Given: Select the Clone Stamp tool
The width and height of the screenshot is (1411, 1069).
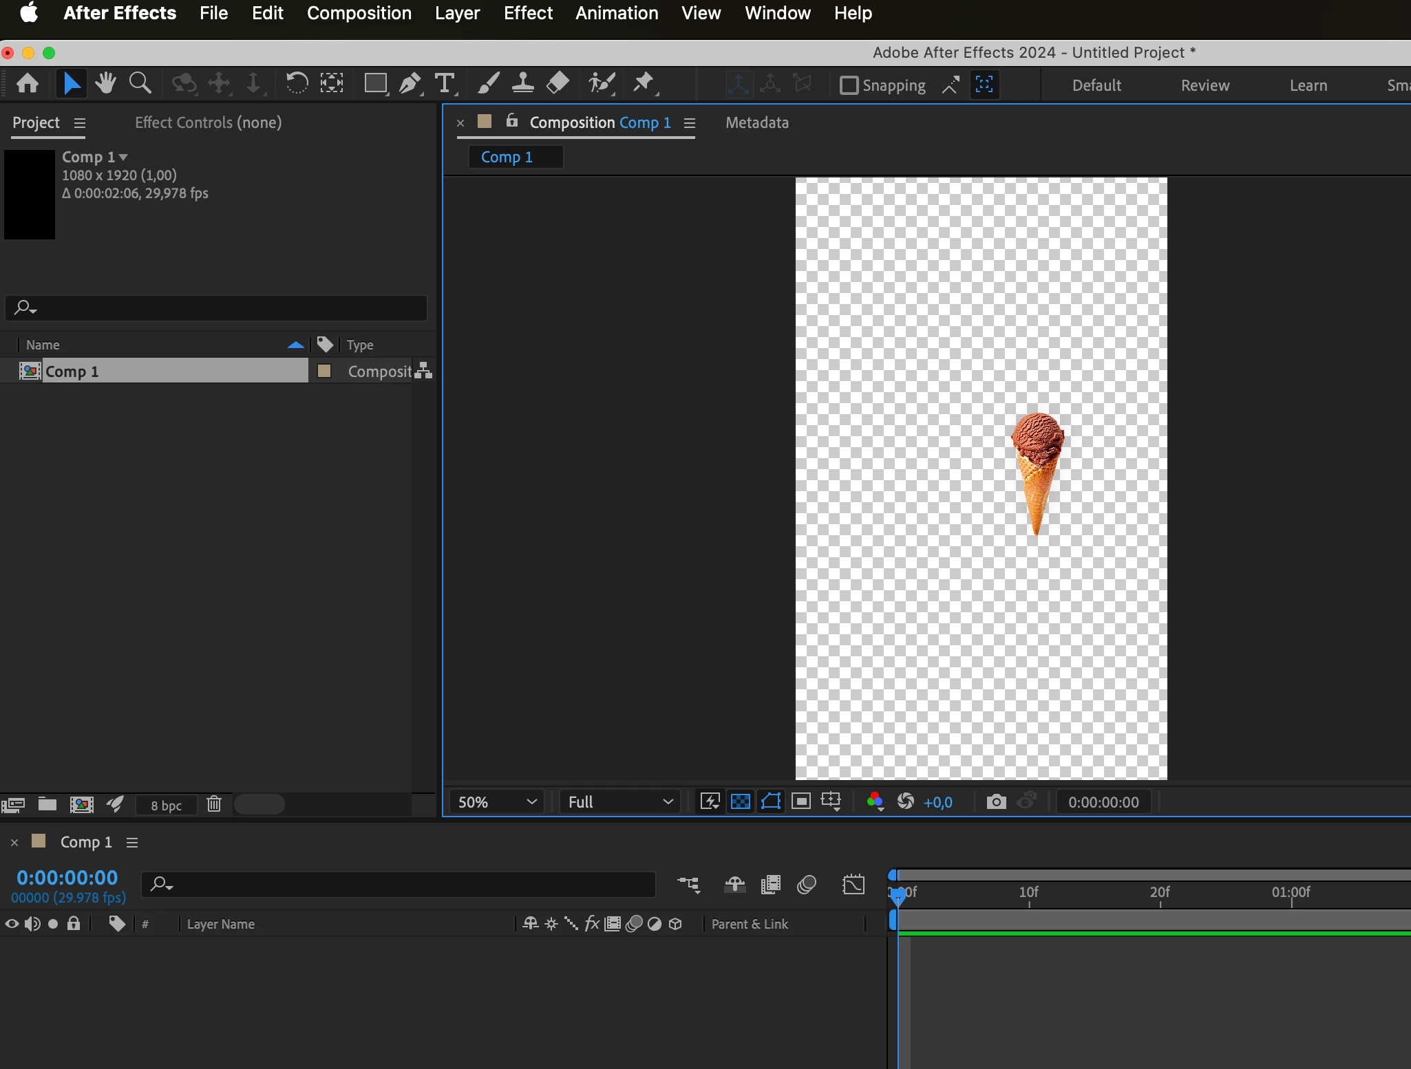Looking at the screenshot, I should (x=522, y=84).
